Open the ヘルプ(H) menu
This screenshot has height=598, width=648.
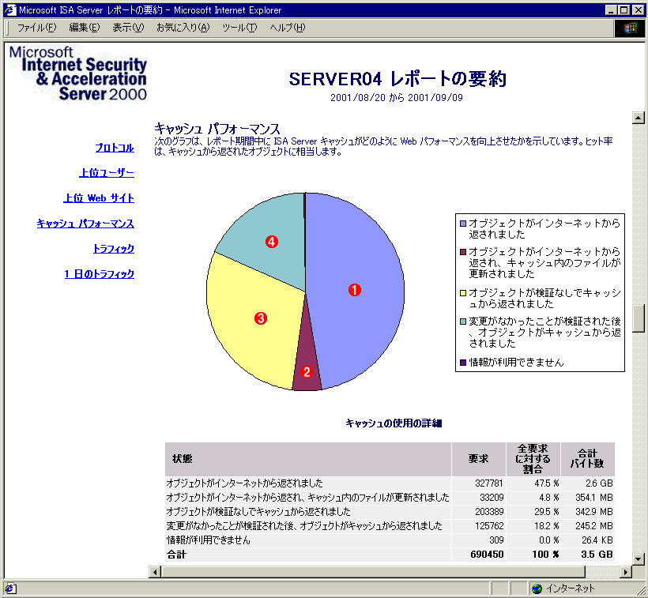tap(287, 28)
